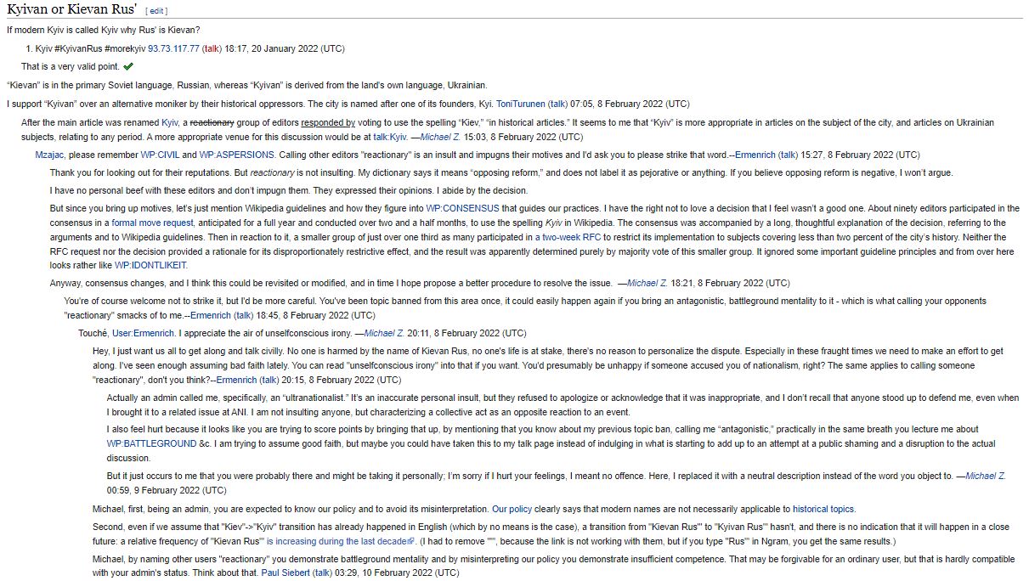This screenshot has height=581, width=1029.
Task: Follow the 'Our policy' link
Action: (512, 509)
